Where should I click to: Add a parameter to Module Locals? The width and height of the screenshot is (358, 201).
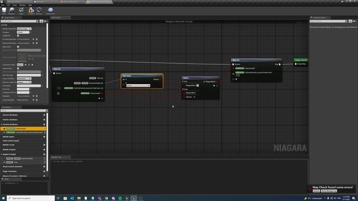click(44, 145)
